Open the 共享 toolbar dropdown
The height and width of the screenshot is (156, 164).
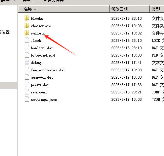click(29, 1)
